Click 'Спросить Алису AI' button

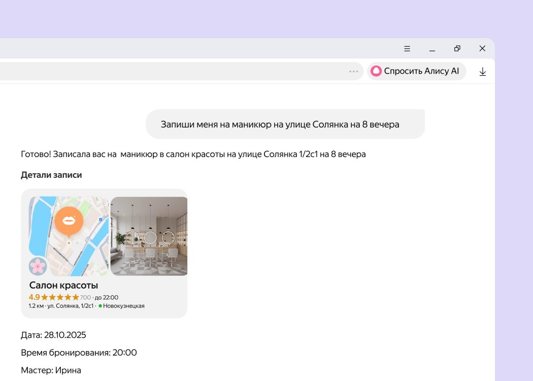point(416,71)
